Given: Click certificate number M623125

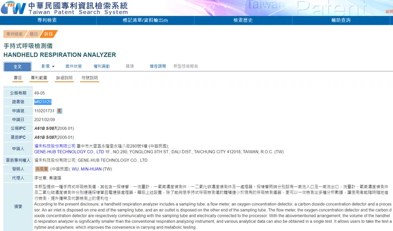Looking at the screenshot, I should click(x=43, y=102).
